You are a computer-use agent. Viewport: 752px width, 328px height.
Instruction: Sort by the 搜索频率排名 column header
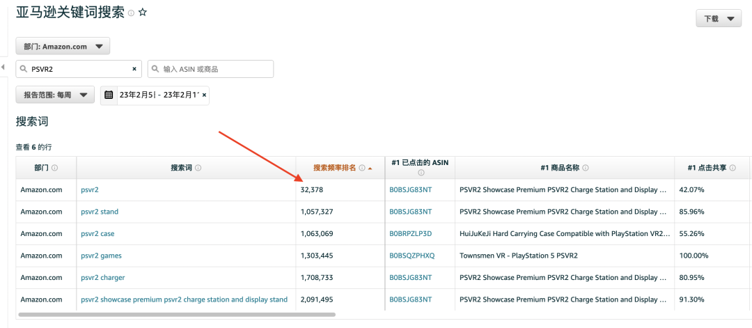point(335,168)
